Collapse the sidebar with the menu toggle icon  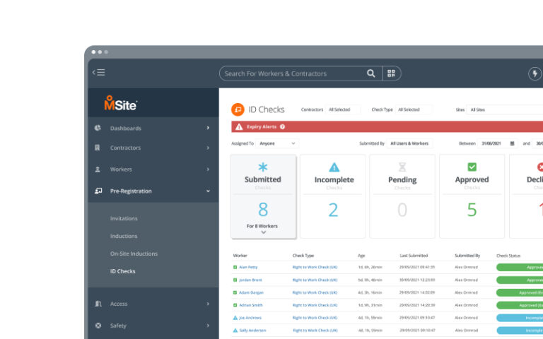(99, 73)
